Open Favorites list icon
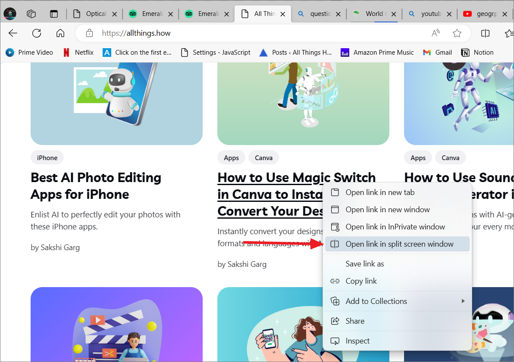 point(509,33)
